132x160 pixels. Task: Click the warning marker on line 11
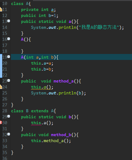(x=1, y=9)
